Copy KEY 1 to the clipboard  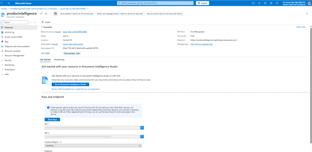pos(142,128)
